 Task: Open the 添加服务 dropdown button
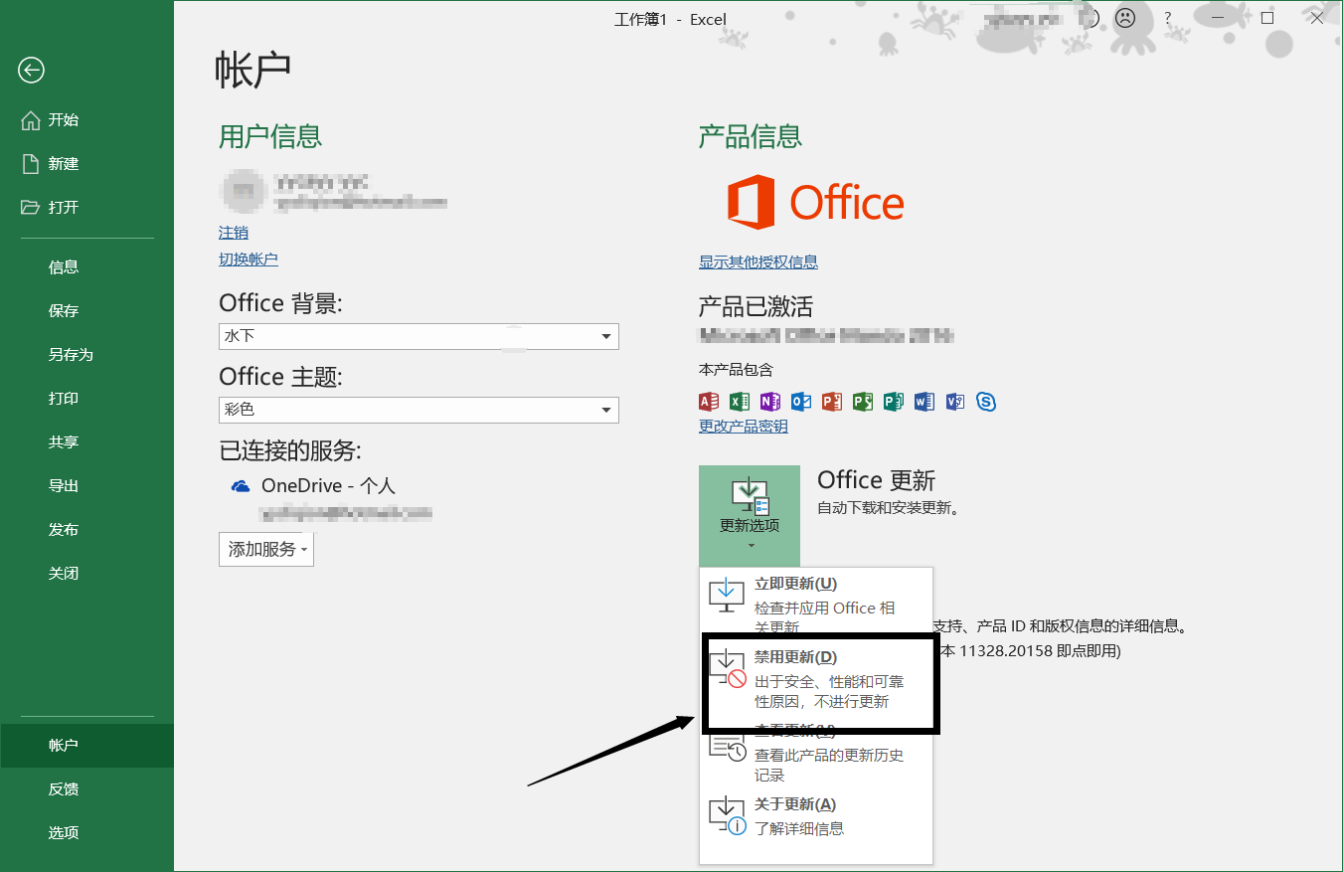click(266, 549)
